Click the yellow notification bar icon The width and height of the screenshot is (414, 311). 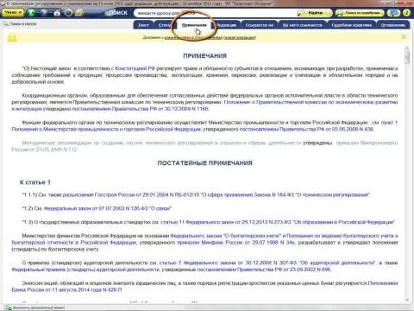(12, 38)
